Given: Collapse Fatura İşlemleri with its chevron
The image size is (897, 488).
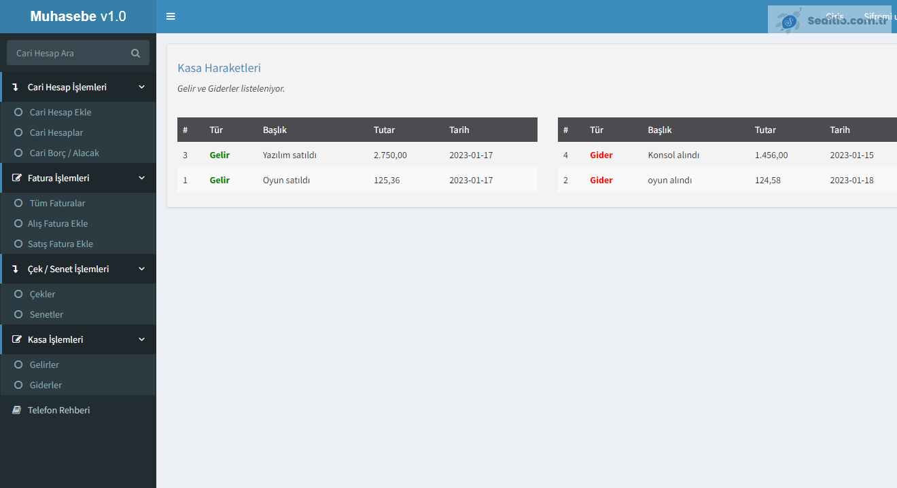Looking at the screenshot, I should pos(141,178).
